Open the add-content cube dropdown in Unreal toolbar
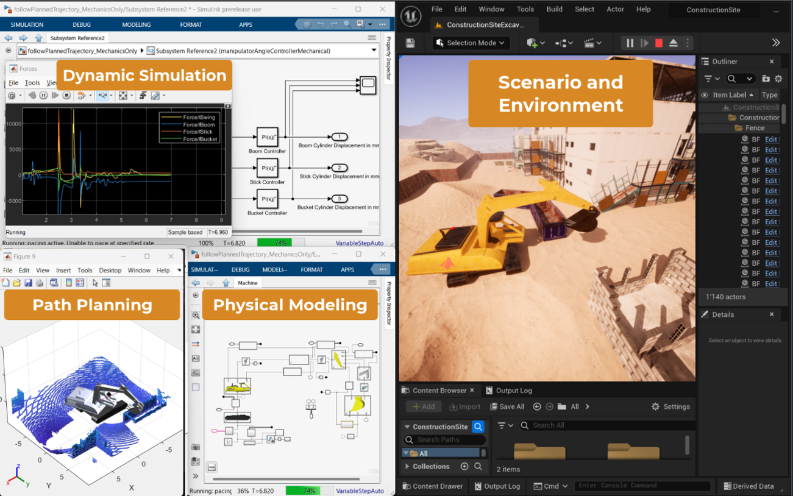Screen dimensions: 793x496 [535, 43]
